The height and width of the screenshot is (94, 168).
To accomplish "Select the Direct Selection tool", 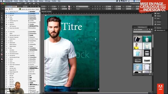I will (x=2, y=16).
